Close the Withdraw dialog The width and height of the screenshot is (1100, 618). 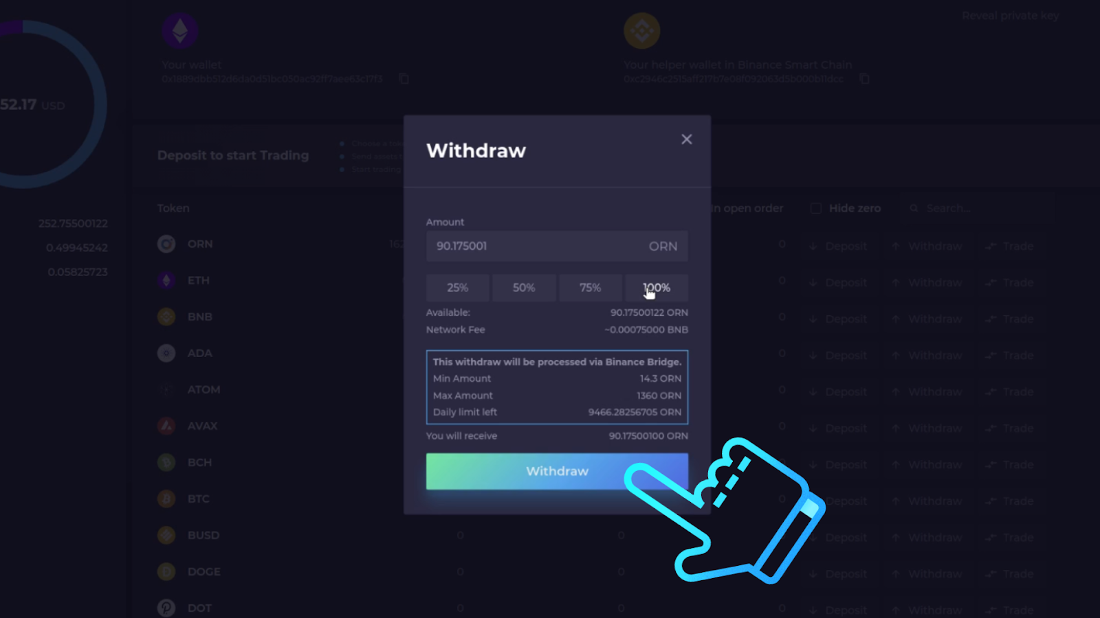(686, 139)
